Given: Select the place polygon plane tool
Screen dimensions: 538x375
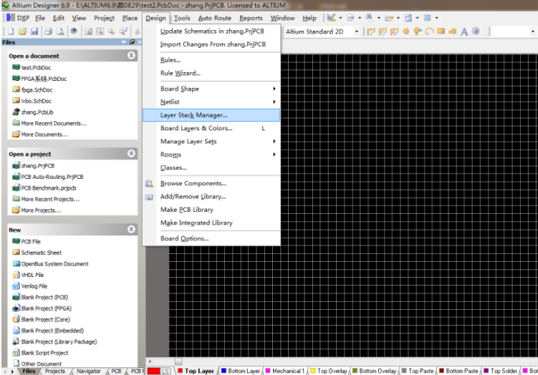Looking at the screenshot, I should [453, 31].
